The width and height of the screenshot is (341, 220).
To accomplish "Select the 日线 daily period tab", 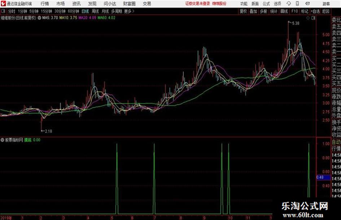I will [85, 11].
